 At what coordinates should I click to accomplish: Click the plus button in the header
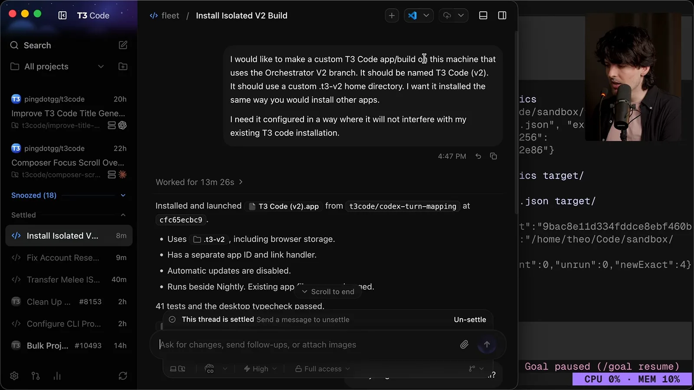coord(392,16)
